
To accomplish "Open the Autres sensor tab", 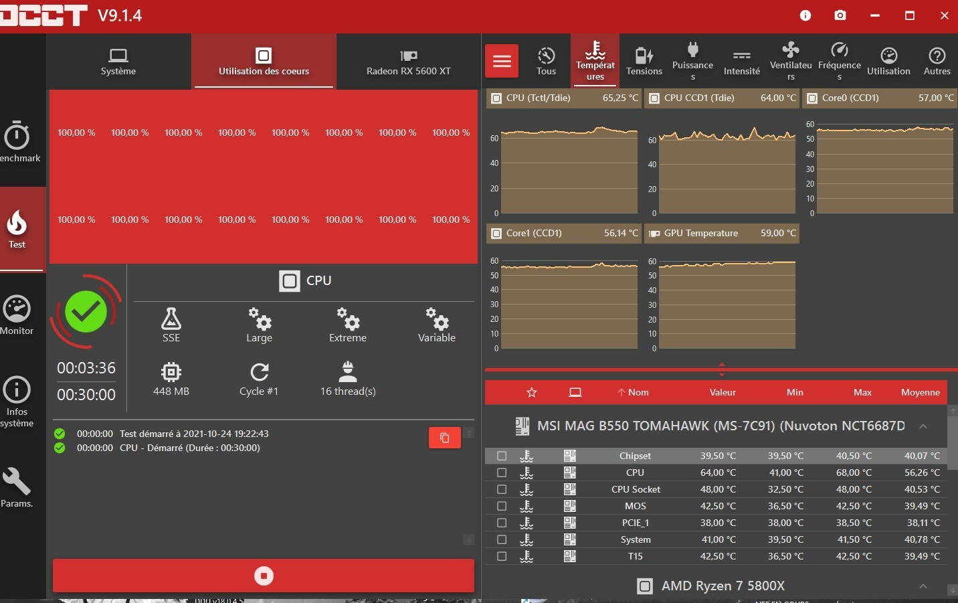I will [x=937, y=62].
